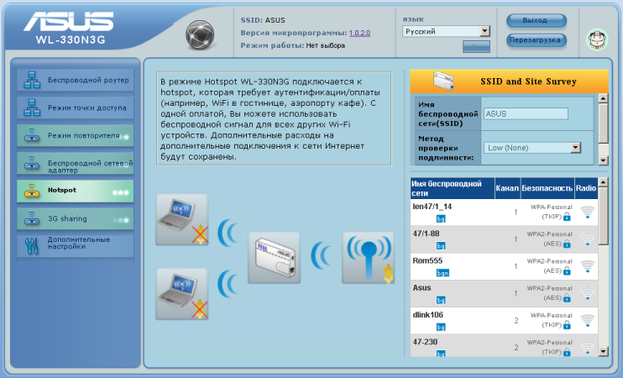Click the Режим повторителя router icon

(32, 135)
